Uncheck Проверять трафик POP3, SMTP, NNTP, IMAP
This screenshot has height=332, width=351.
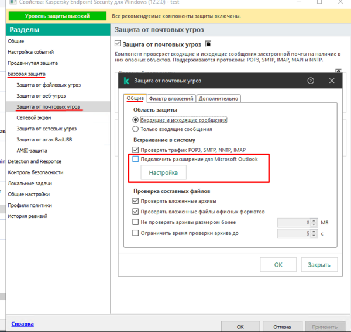coord(135,150)
